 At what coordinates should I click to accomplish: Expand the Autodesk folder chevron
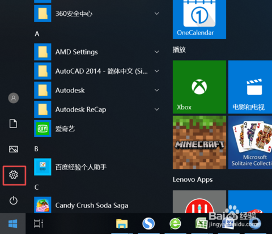point(156,90)
